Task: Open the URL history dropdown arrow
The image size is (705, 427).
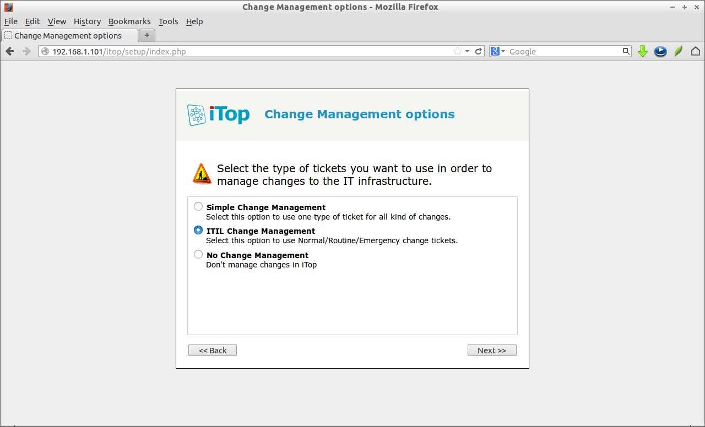Action: tap(468, 51)
